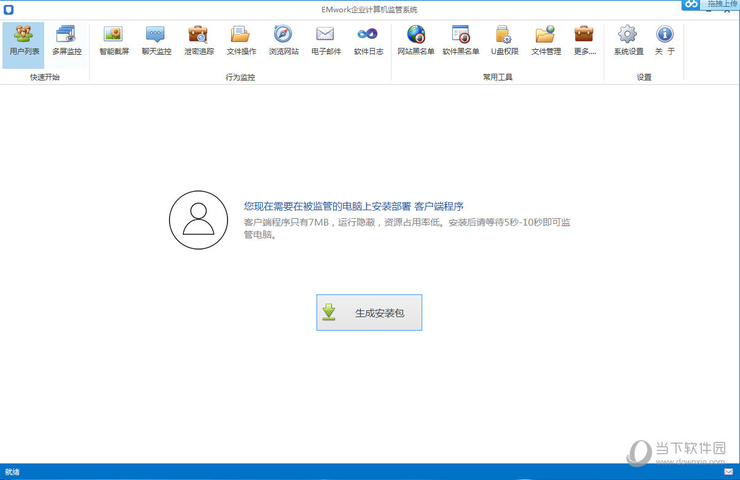Open 文件管理 file management

pos(546,42)
